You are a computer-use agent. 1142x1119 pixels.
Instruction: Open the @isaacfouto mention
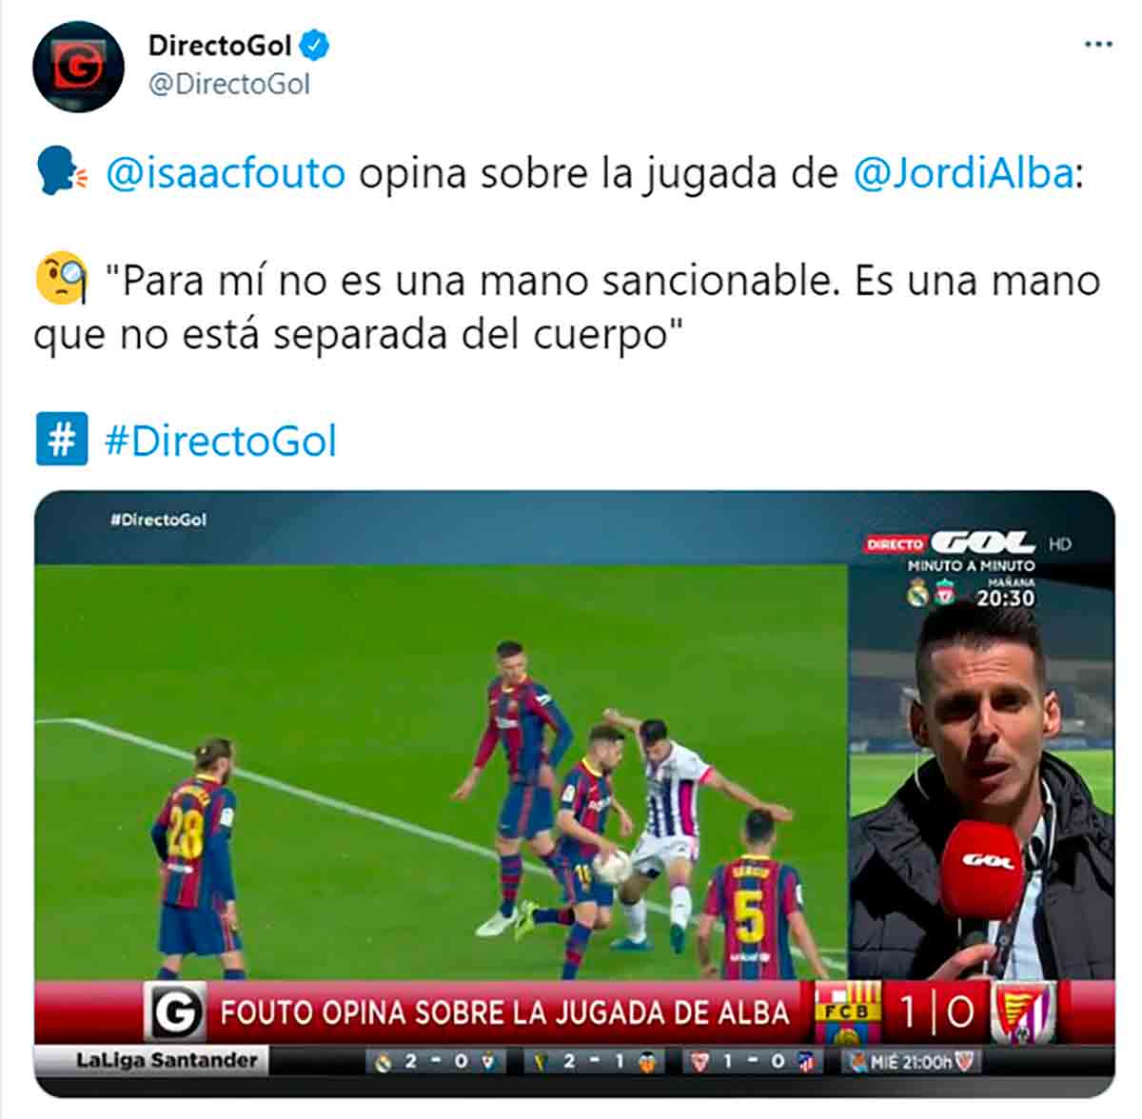226,174
